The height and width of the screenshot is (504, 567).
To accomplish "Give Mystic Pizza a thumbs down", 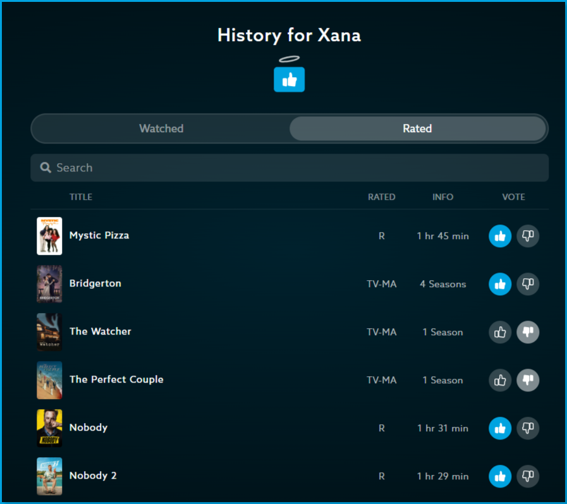I will pyautogui.click(x=528, y=236).
